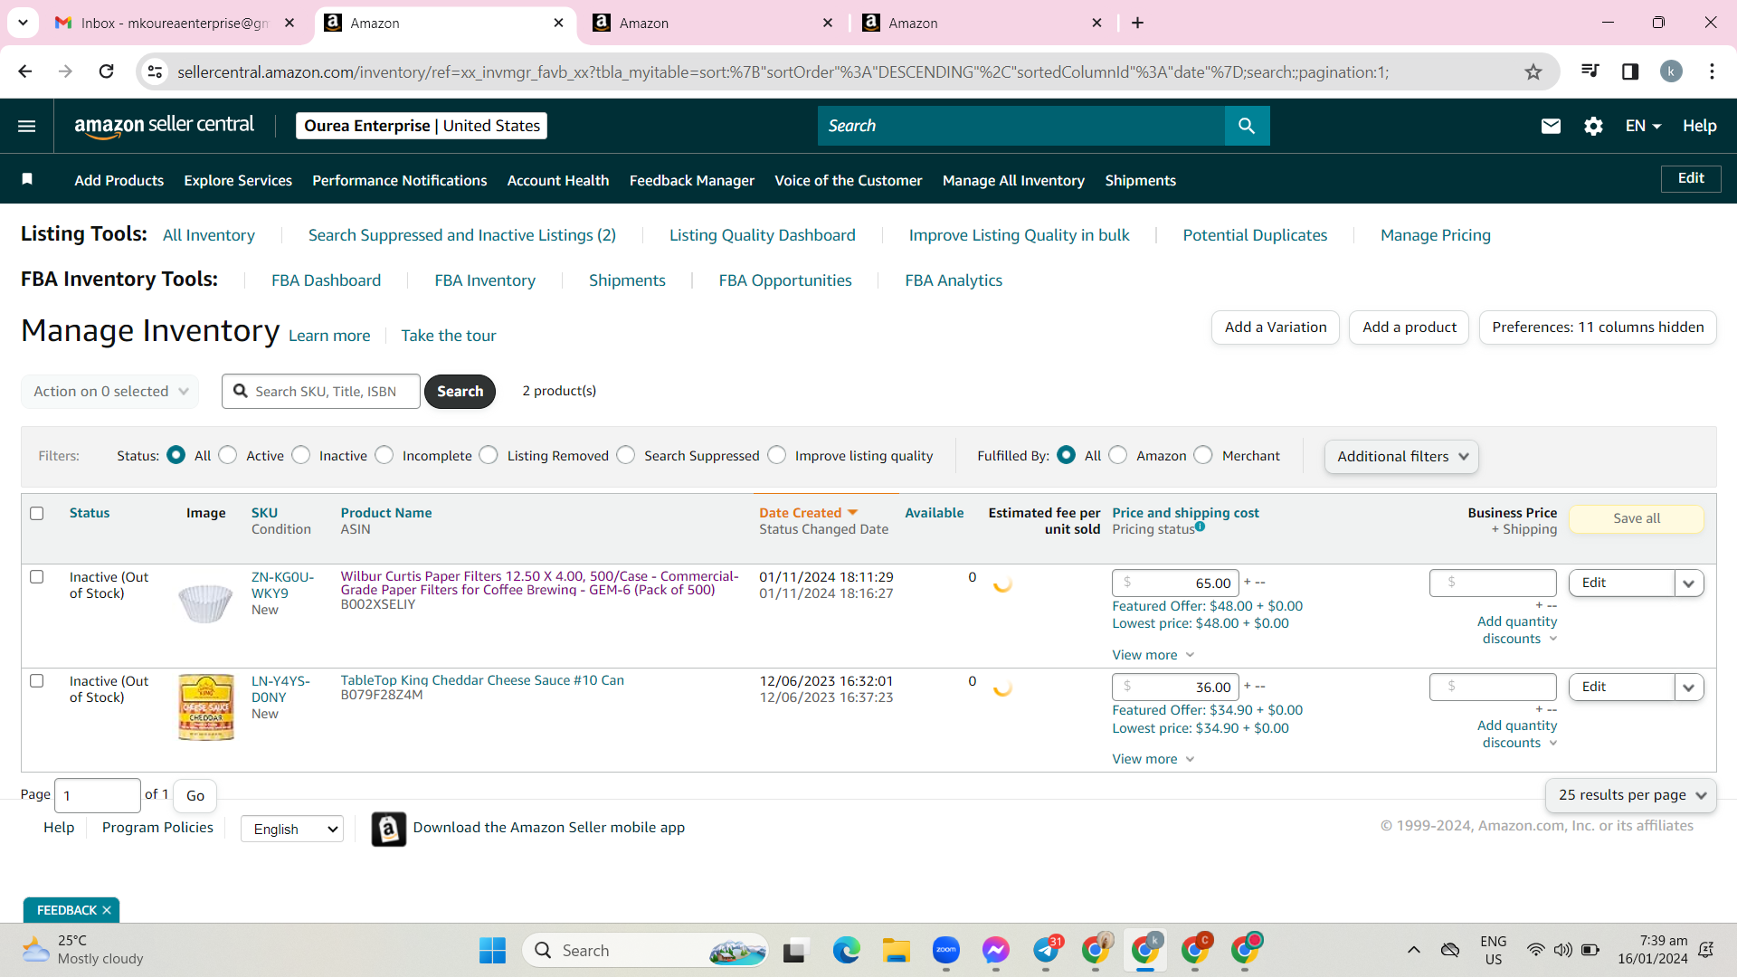The height and width of the screenshot is (977, 1737).
Task: Select the Listing Removed status filter
Action: pos(489,455)
